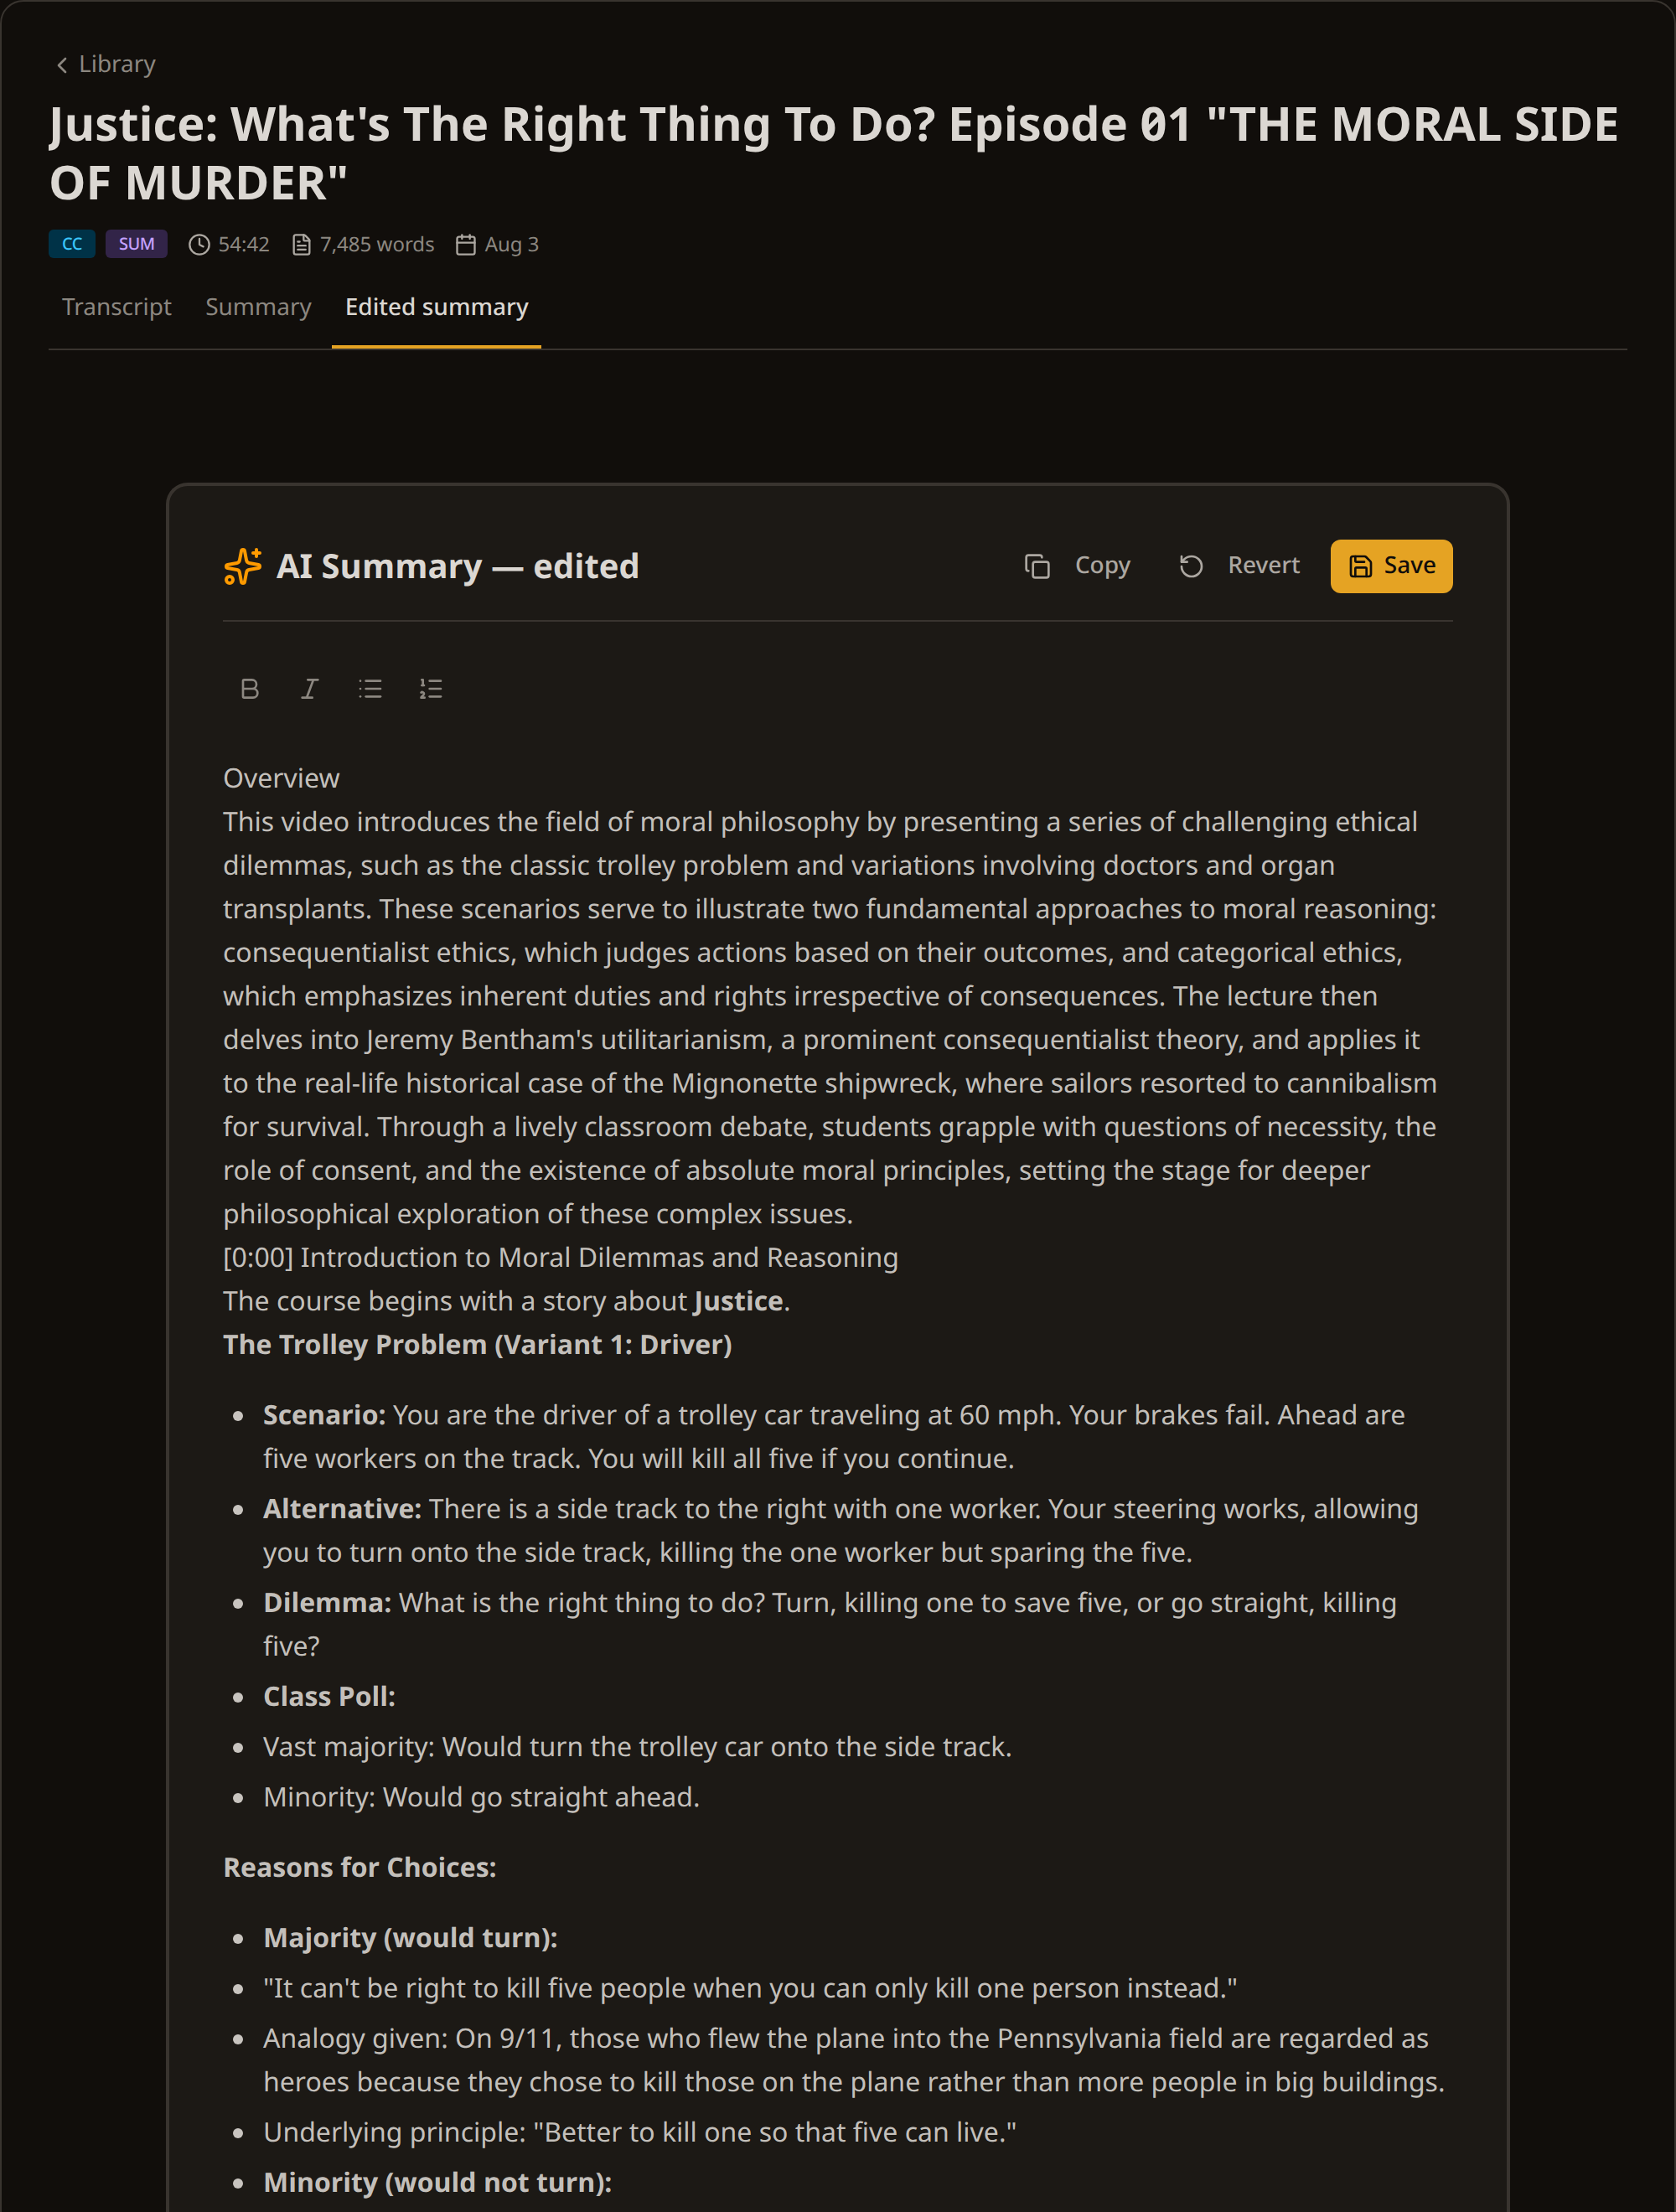The width and height of the screenshot is (1676, 2212).
Task: Click the AI sparkle icon beside the summary title
Action: [x=243, y=566]
